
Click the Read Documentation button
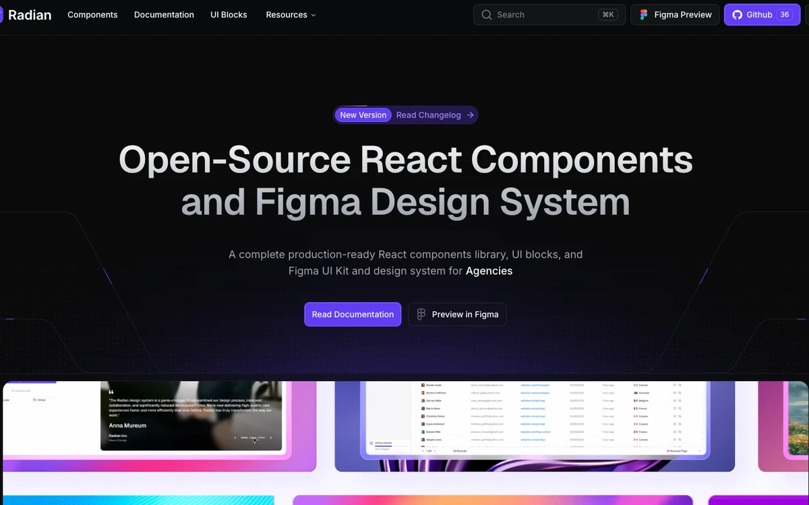point(353,314)
